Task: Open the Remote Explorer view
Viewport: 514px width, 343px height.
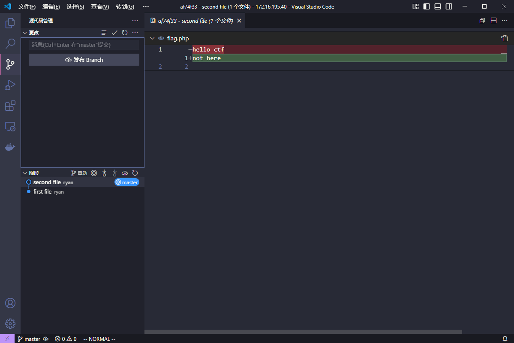Action: point(10,126)
